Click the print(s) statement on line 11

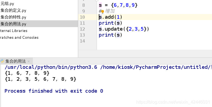[x=110, y=23]
